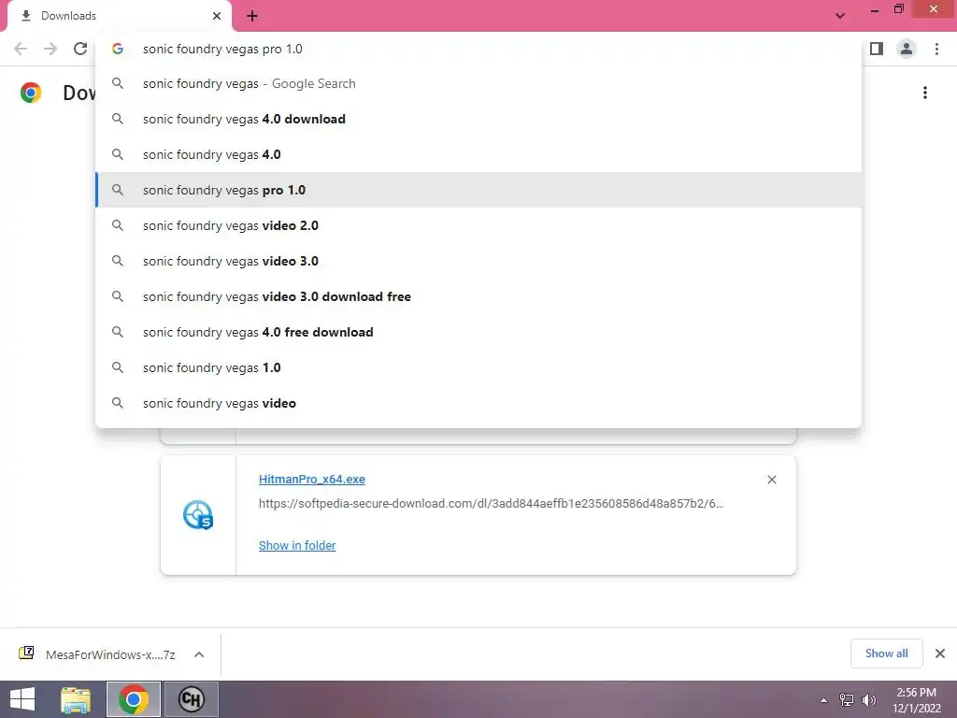Open a new tab with plus button
Image resolution: width=957 pixels, height=718 pixels.
252,16
